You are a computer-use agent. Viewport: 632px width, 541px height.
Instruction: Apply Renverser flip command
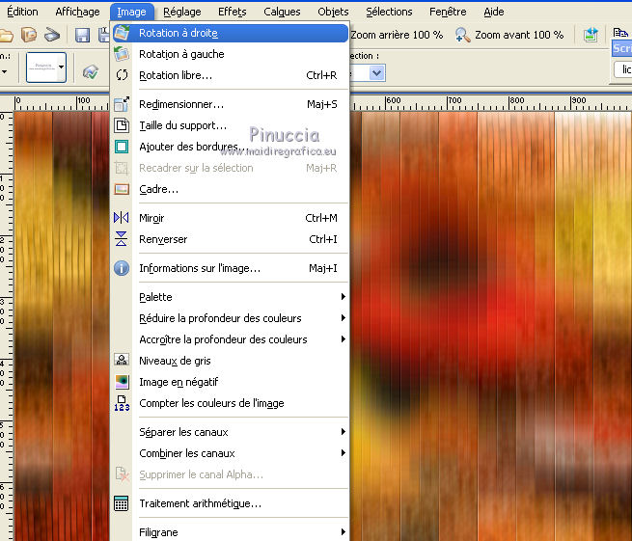[231, 239]
